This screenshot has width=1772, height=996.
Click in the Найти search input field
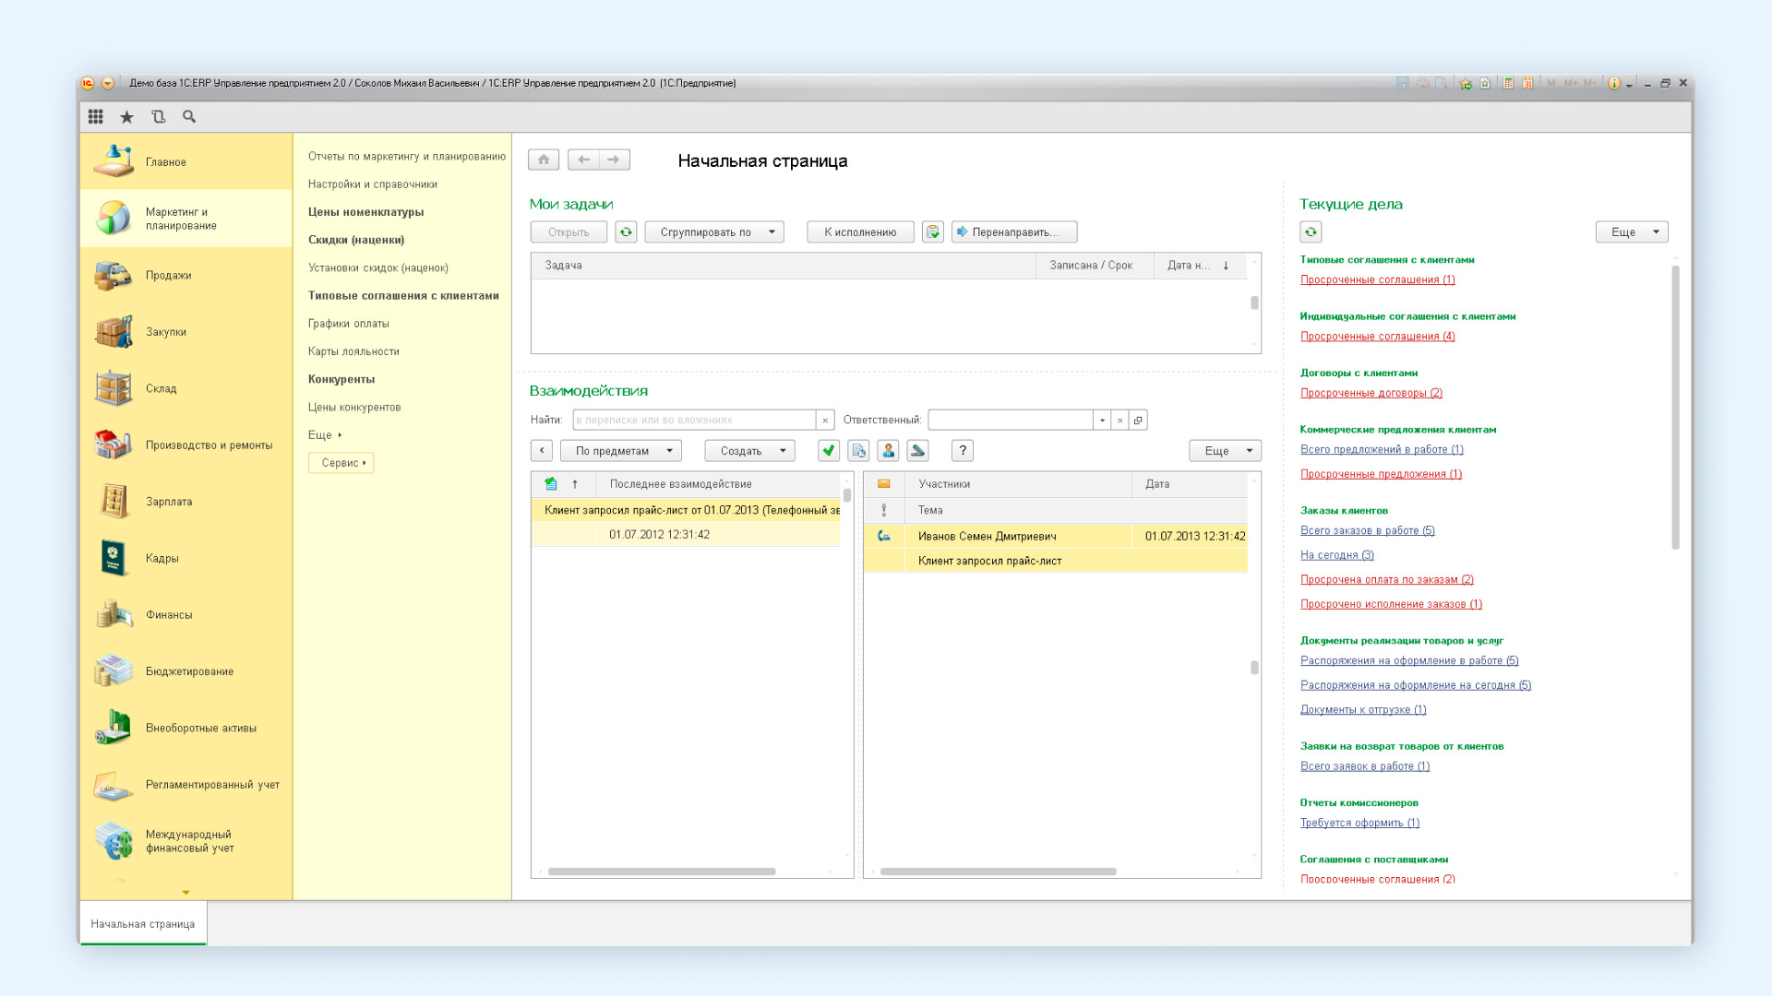tap(694, 421)
